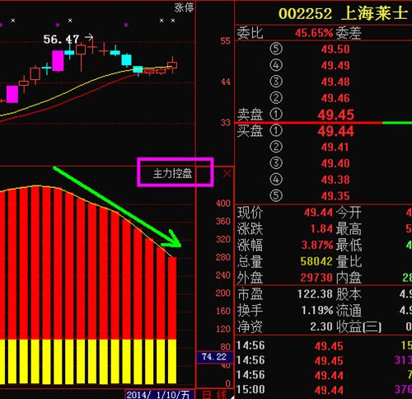Select buy level 5 circled icon

[276, 195]
